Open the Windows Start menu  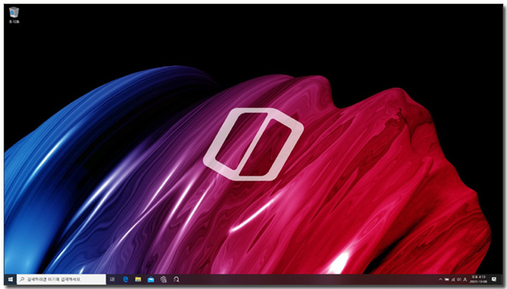[10, 280]
